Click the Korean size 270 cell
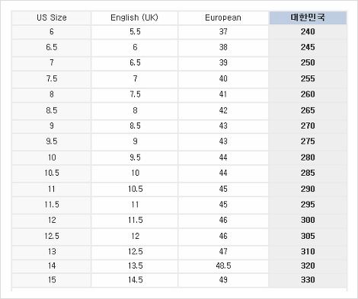The image size is (358, 299). 308,126
